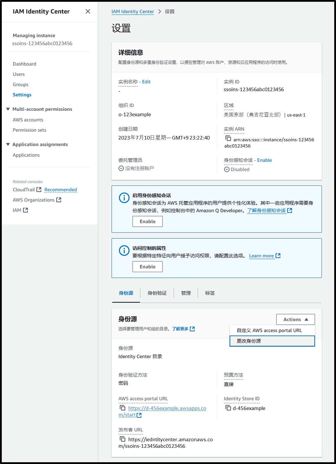
Task: Open the Learn more link
Action: (x=262, y=256)
